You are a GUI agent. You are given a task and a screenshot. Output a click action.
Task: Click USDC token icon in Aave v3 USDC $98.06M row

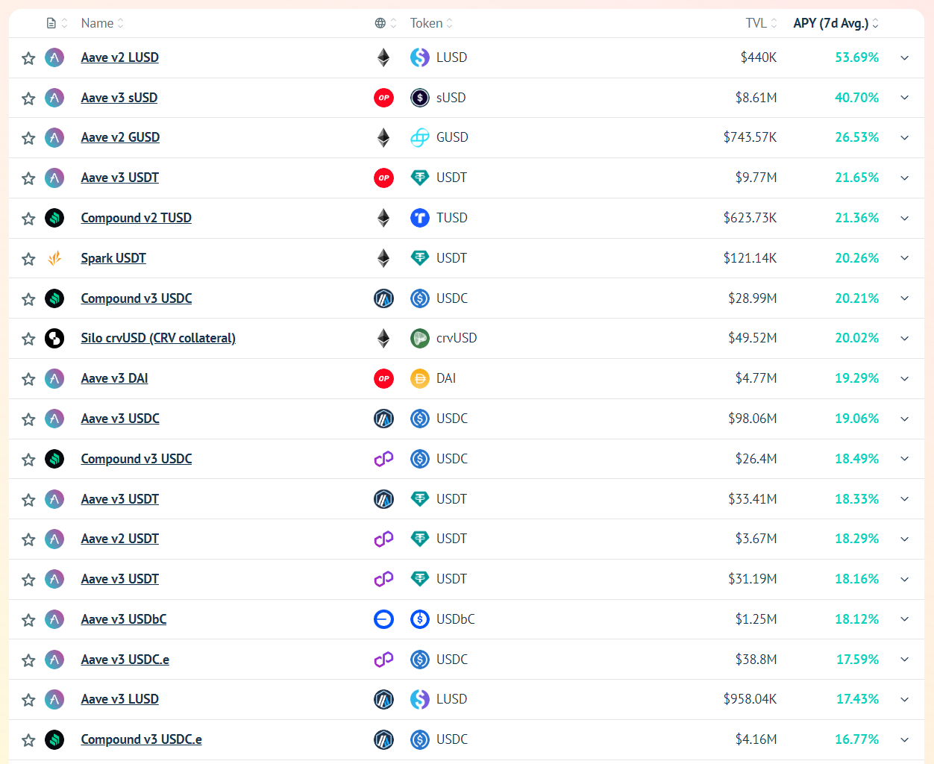[x=420, y=419]
